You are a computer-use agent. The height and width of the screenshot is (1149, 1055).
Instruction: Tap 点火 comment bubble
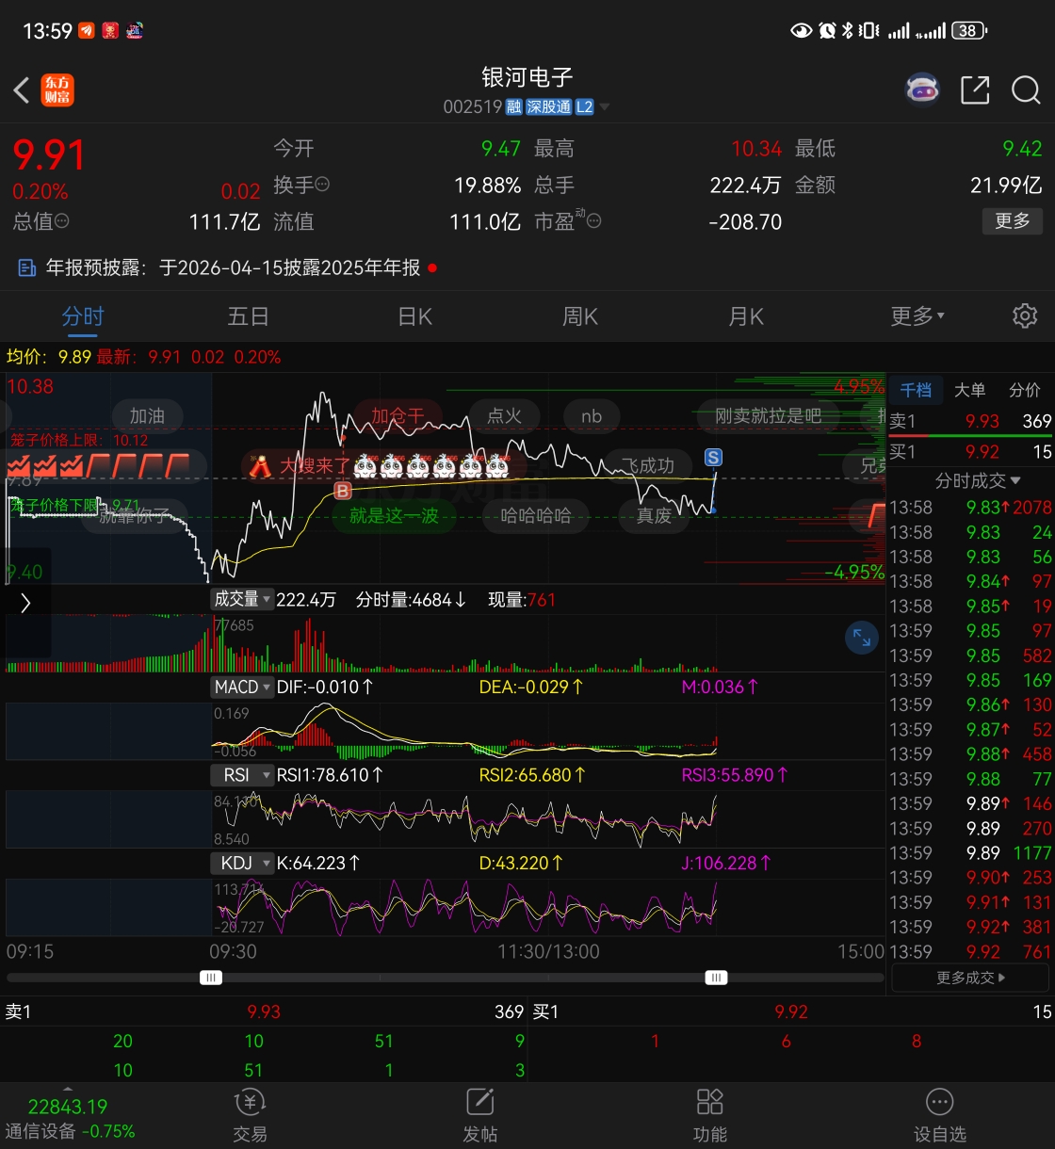(505, 415)
